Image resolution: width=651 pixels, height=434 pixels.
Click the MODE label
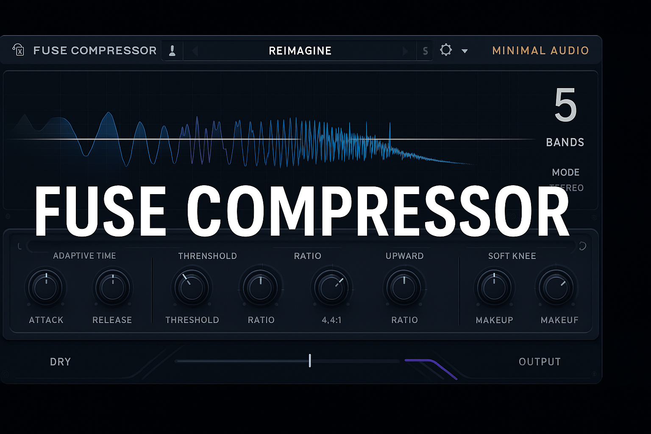pyautogui.click(x=565, y=172)
